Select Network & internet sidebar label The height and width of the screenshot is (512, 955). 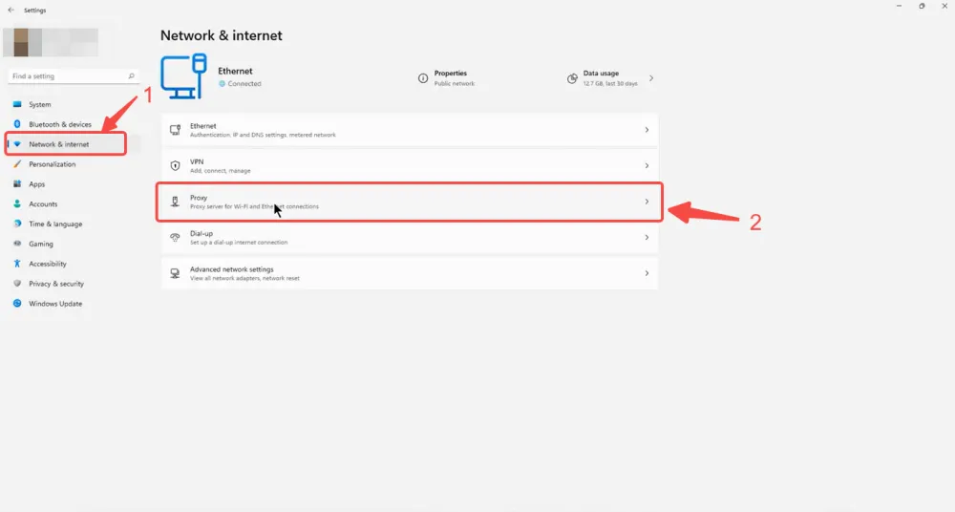click(58, 144)
